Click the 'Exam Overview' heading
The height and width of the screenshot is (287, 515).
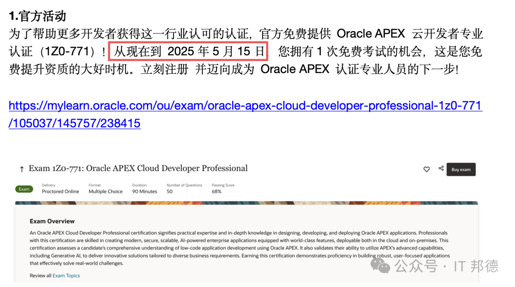52,221
